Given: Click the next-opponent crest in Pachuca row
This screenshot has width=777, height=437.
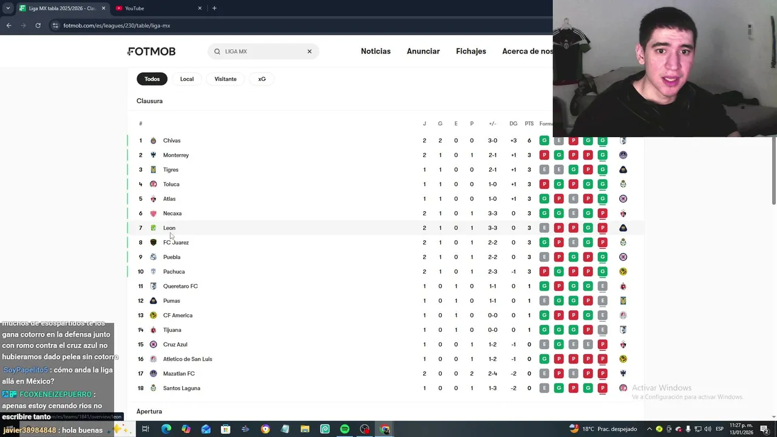Looking at the screenshot, I should [623, 272].
